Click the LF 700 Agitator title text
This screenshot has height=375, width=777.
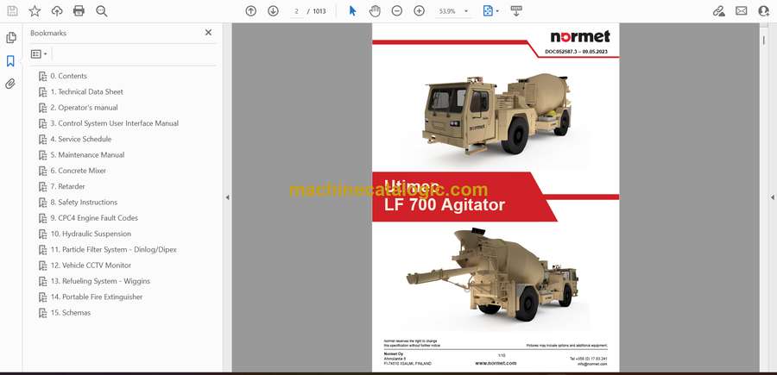coord(445,205)
